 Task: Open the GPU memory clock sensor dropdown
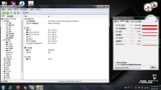click(x=131, y=28)
